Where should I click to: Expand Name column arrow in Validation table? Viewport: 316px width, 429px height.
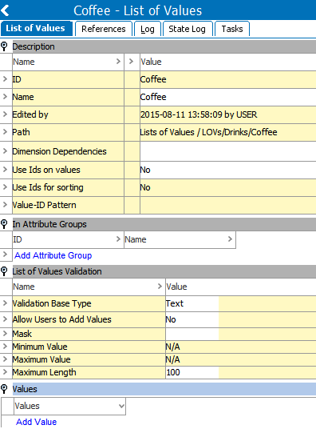coord(160,287)
